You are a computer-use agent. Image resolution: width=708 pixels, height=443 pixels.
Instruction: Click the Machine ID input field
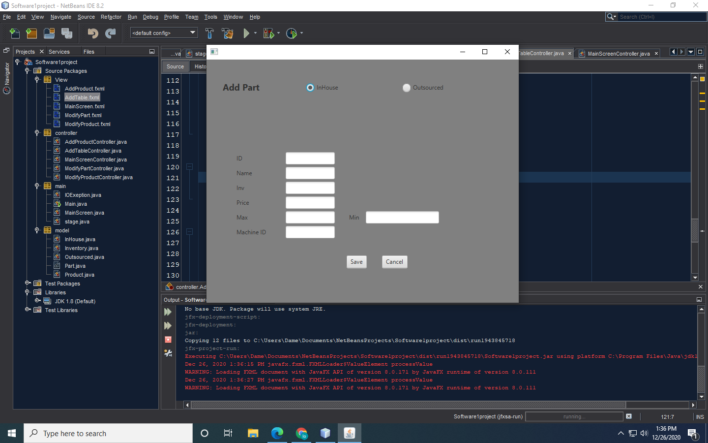coord(310,232)
